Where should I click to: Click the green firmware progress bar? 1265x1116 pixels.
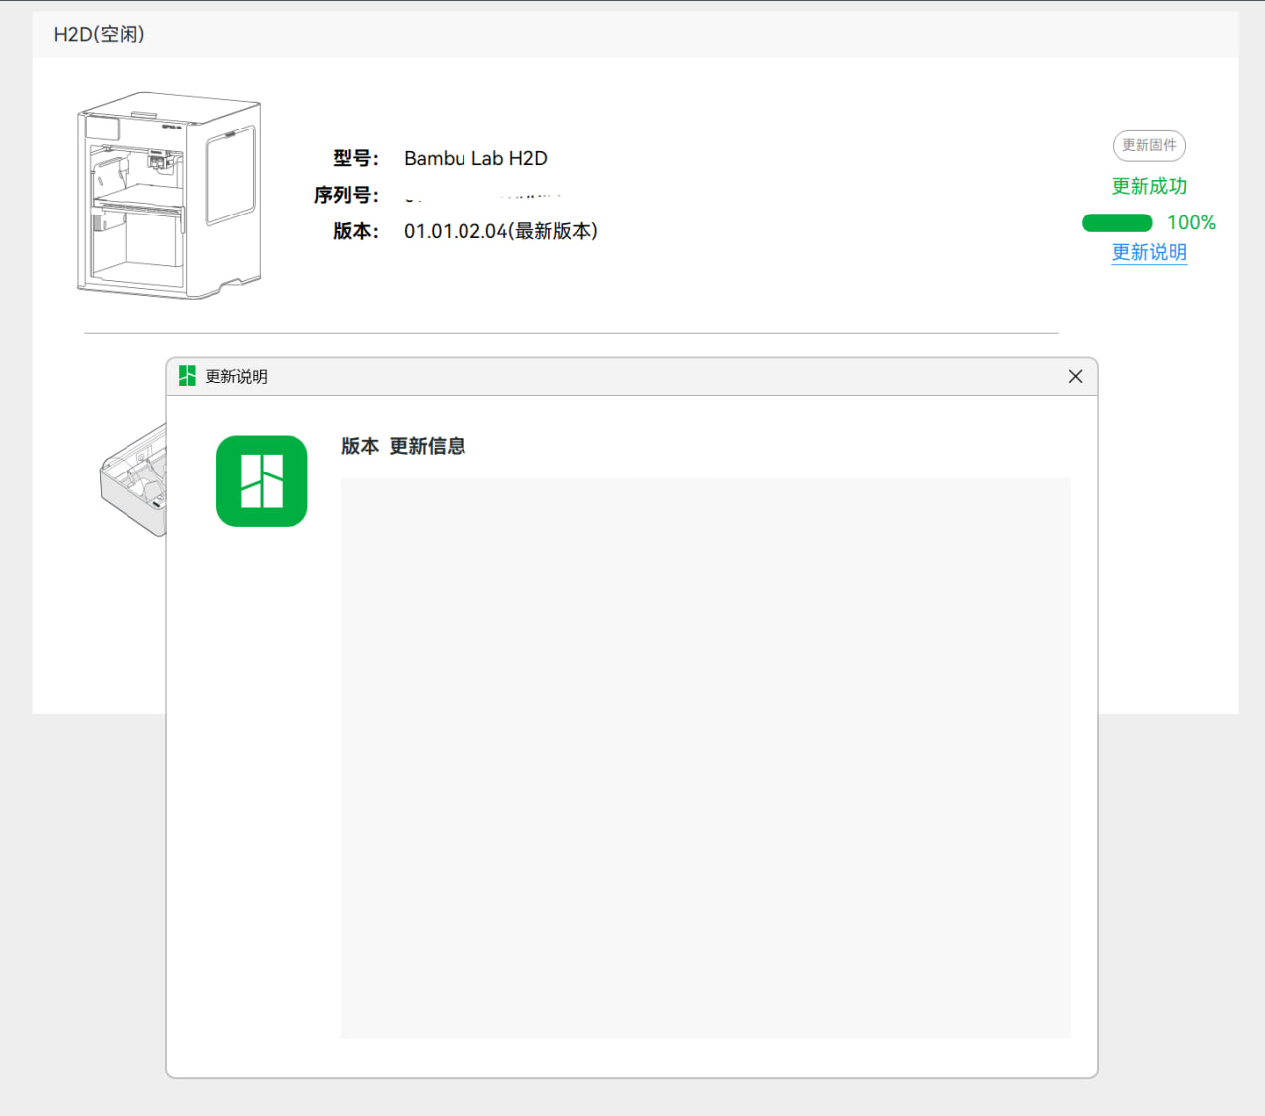coord(1118,223)
